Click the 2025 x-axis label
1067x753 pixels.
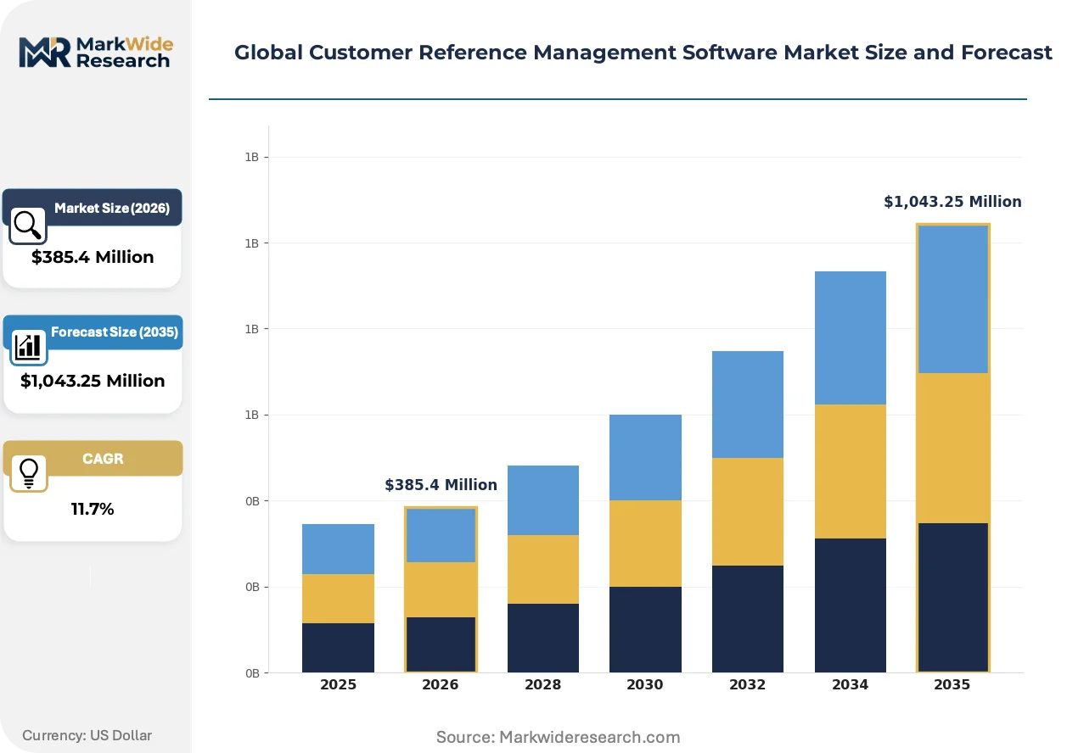[x=338, y=685]
